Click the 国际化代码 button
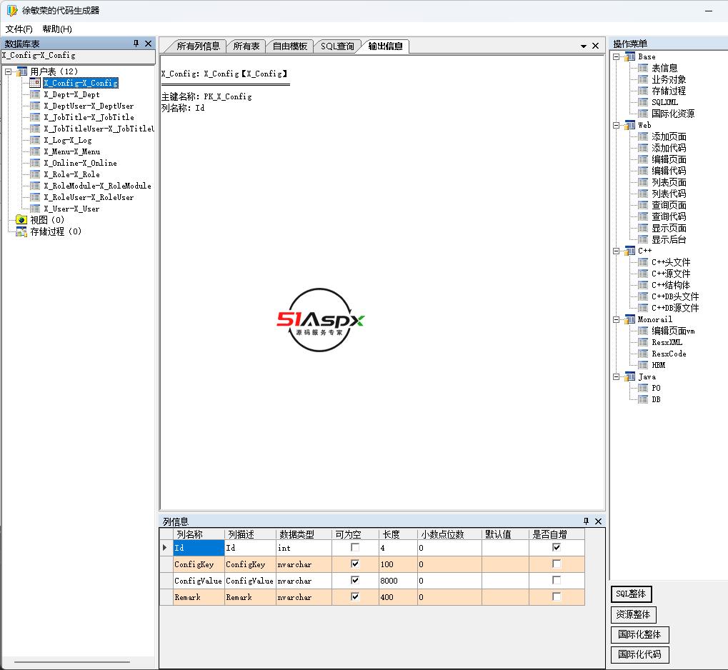 coord(640,654)
